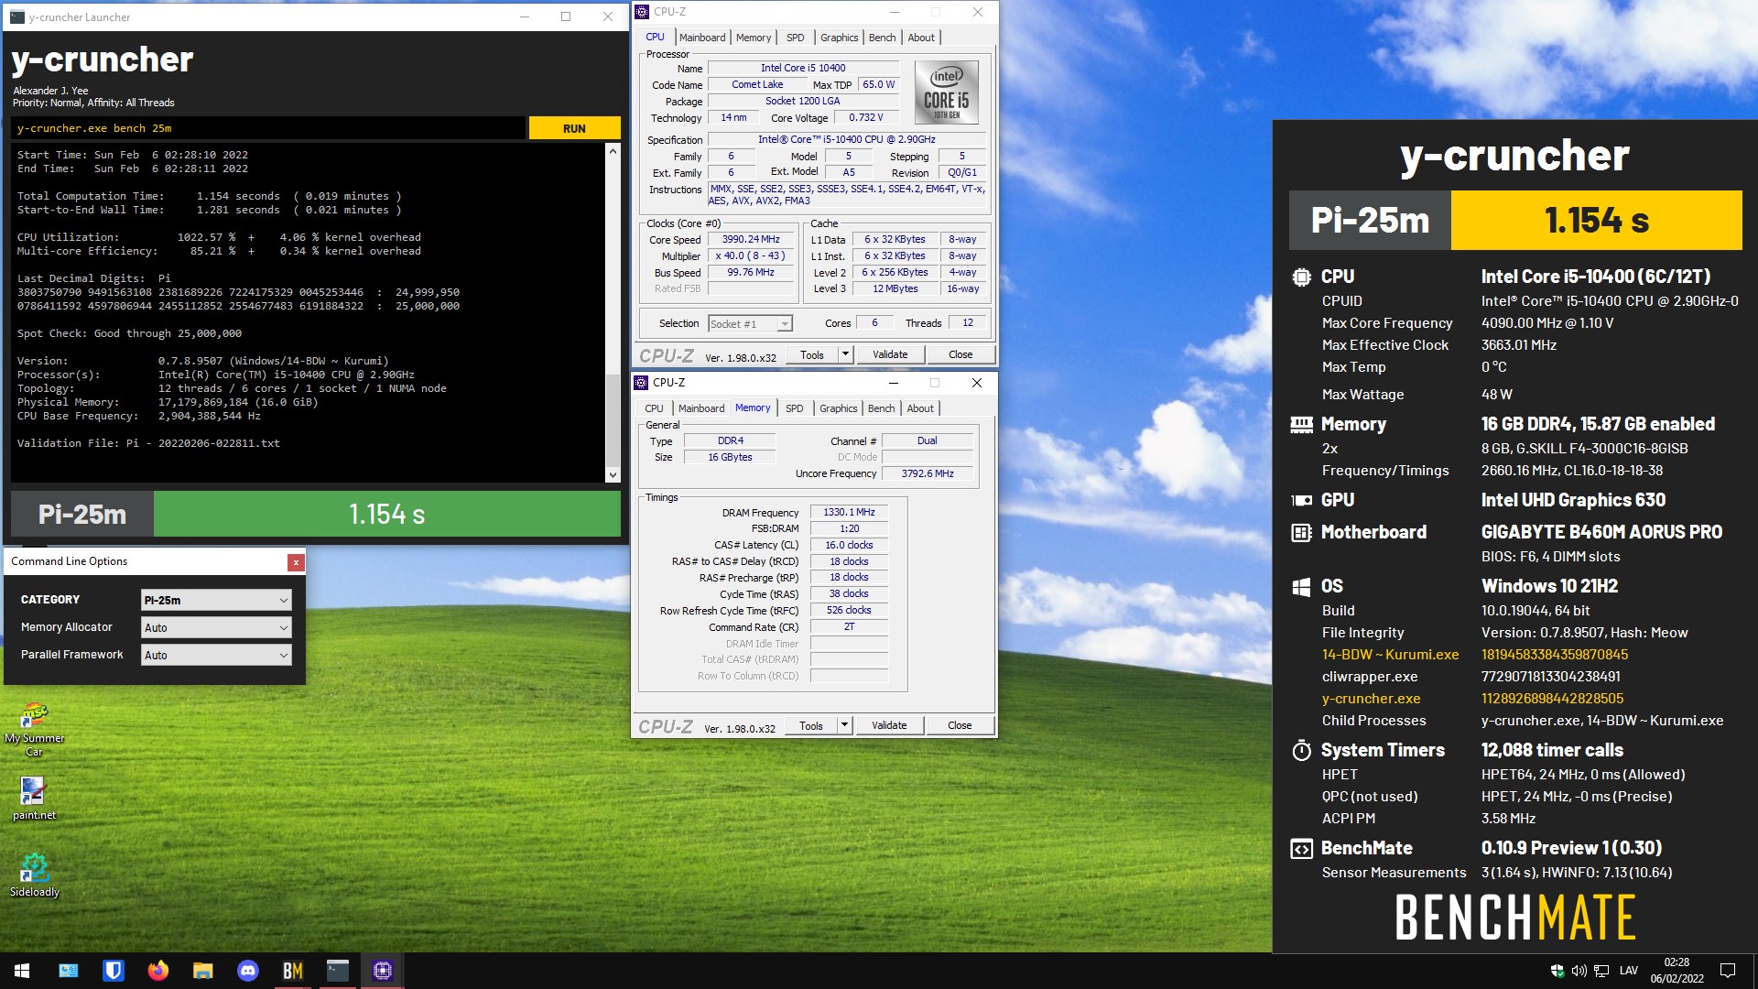Open the CATEGORY dropdown showing Pi-25m
1758x989 pixels.
tap(216, 600)
